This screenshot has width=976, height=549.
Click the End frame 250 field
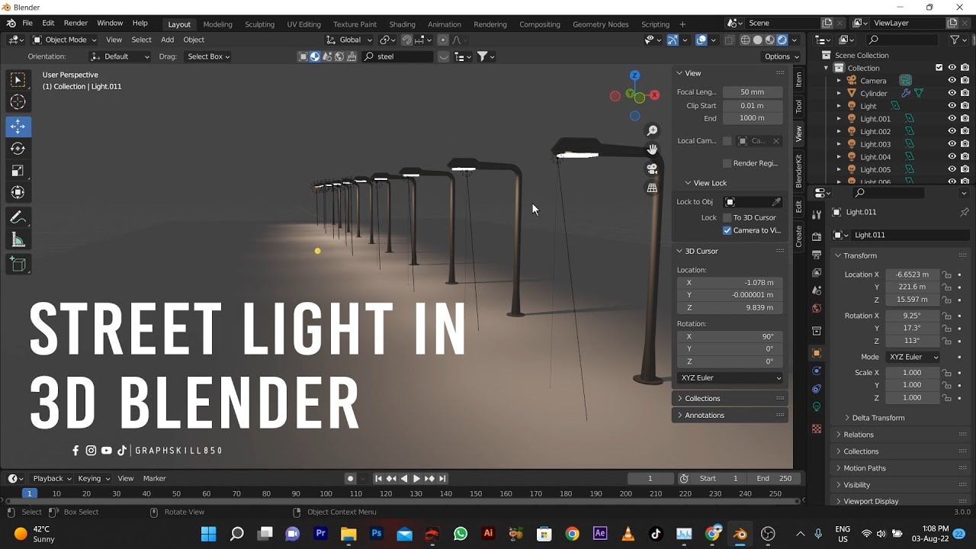pos(773,479)
